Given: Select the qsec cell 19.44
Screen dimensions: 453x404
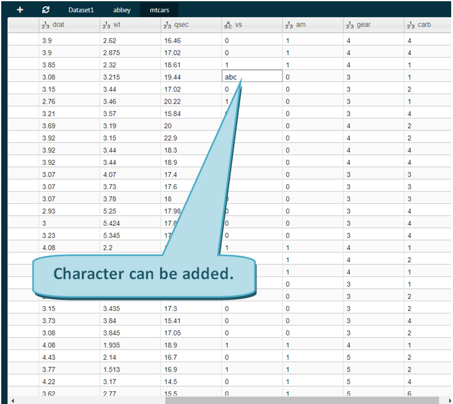Looking at the screenshot, I should [x=191, y=77].
